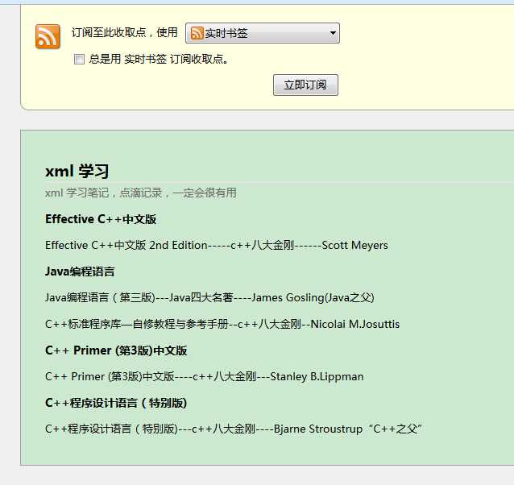Open the C++程序设计语言（特别版) entry heading
The width and height of the screenshot is (514, 485).
116,403
